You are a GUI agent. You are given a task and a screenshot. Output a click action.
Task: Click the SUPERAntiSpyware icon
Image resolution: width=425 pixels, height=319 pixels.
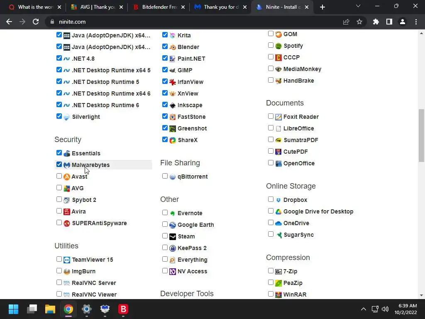[67, 223]
